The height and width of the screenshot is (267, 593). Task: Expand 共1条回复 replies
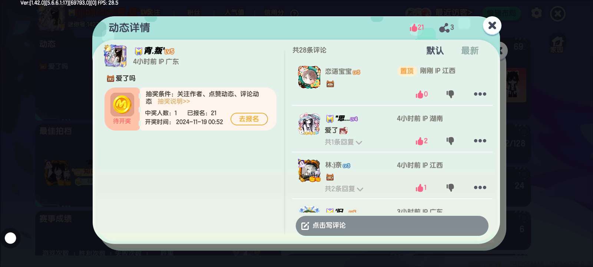[x=343, y=142]
